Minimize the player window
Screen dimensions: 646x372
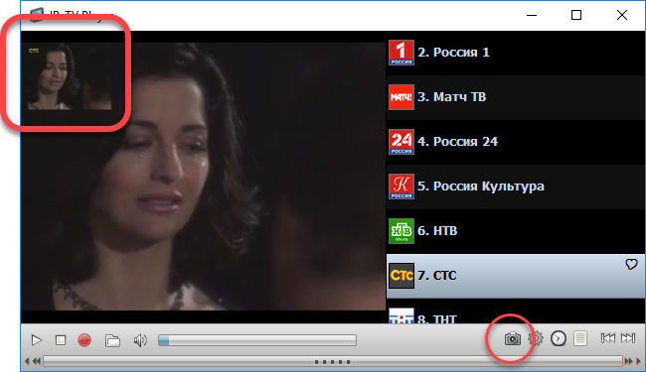coord(532,16)
